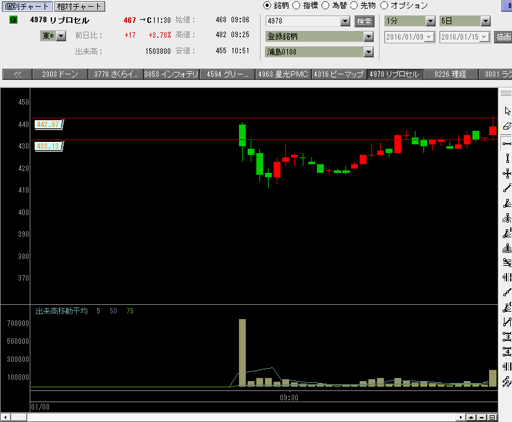Image resolution: width=512 pixels, height=422 pixels.
Task: Select the three-point trend line tool
Action: [507, 292]
